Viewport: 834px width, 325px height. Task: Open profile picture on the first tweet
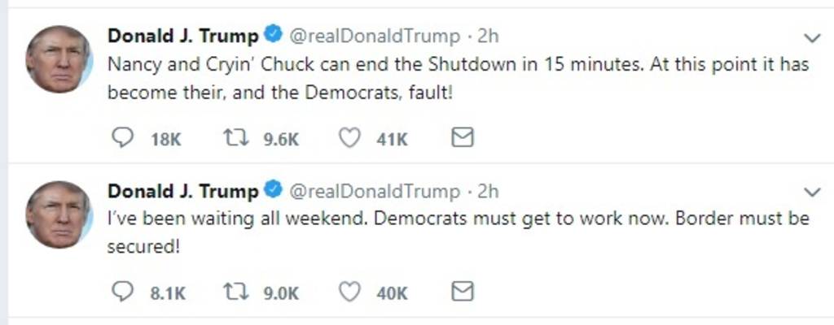coord(57,58)
